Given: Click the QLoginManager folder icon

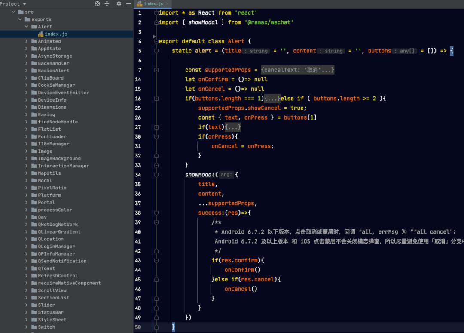Looking at the screenshot, I should [x=34, y=247].
